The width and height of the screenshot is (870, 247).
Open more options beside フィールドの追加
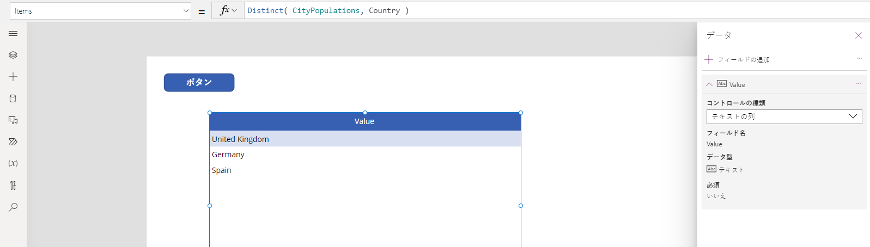859,58
